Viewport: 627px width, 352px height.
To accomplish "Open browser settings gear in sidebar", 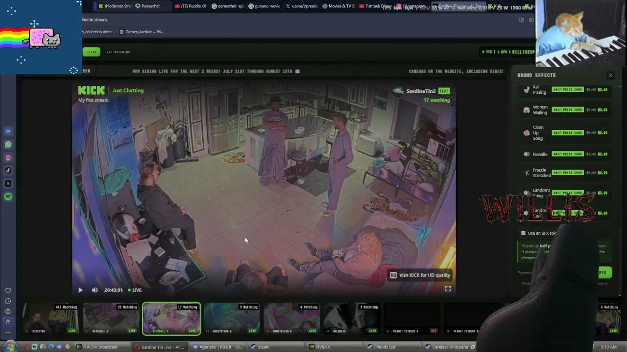I will (8, 311).
